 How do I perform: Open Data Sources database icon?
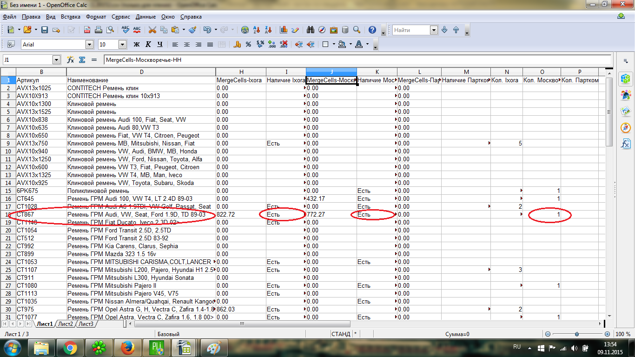[345, 30]
